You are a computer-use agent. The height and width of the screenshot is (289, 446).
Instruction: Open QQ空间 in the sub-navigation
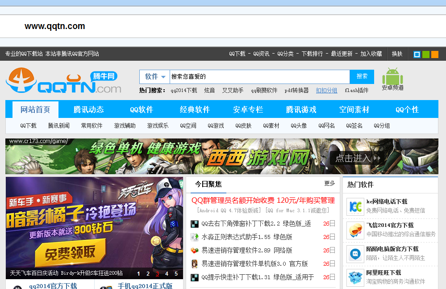coord(188,126)
